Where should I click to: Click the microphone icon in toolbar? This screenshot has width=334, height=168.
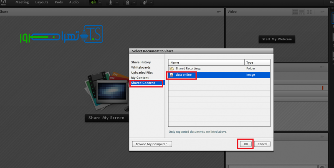pos(111,2)
